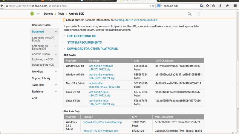Expand the Revisions section chevron

tap(56, 92)
